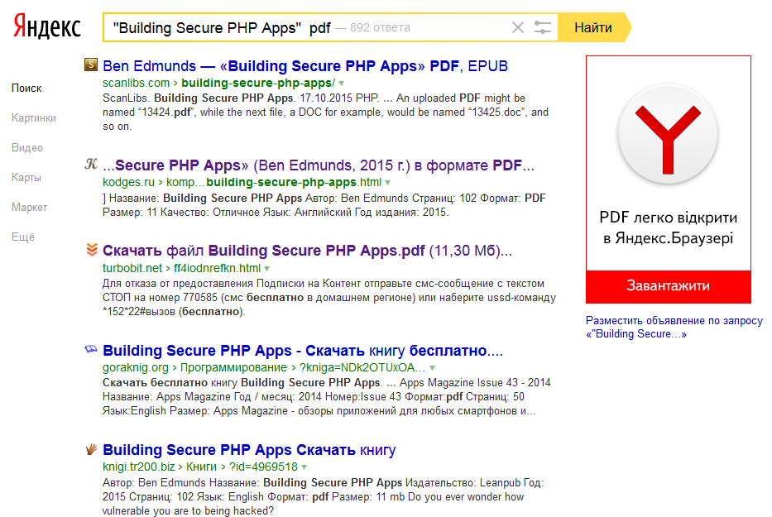Screen dimensions: 772x517
Task: Click the scanlibs.com domain link
Action: tap(136, 83)
